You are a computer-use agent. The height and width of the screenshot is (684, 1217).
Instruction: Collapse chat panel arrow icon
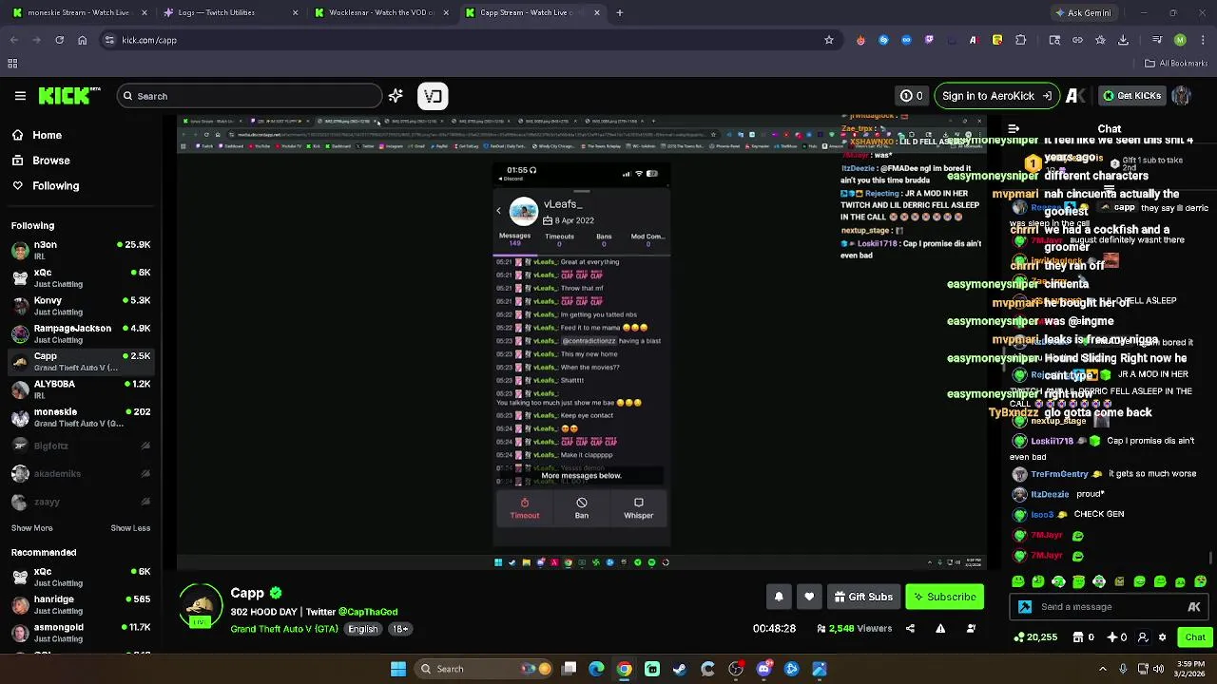click(1014, 129)
